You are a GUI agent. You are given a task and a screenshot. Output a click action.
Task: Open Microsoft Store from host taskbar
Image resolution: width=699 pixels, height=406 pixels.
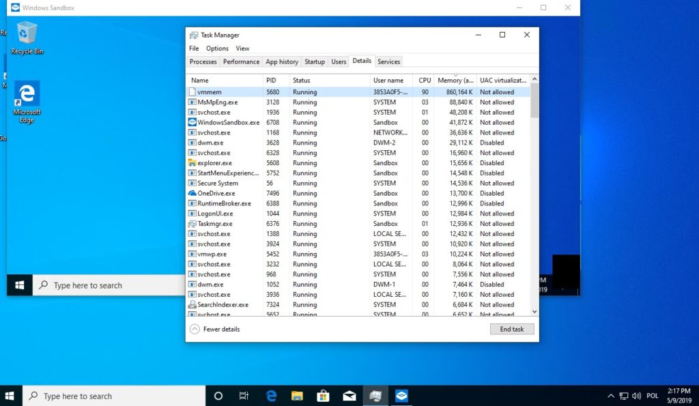(323, 396)
